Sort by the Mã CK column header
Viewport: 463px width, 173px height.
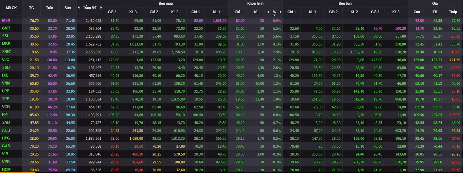coord(11,7)
